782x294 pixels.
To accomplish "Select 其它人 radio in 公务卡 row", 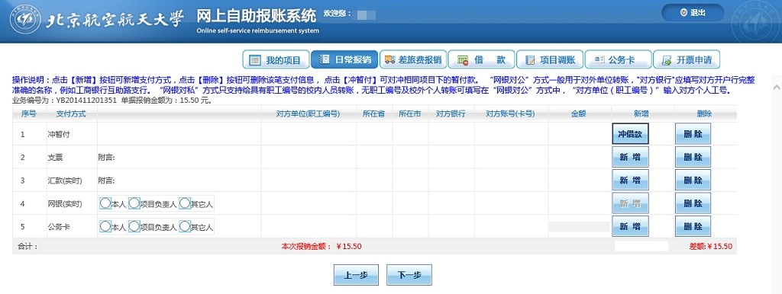I will click(x=185, y=226).
